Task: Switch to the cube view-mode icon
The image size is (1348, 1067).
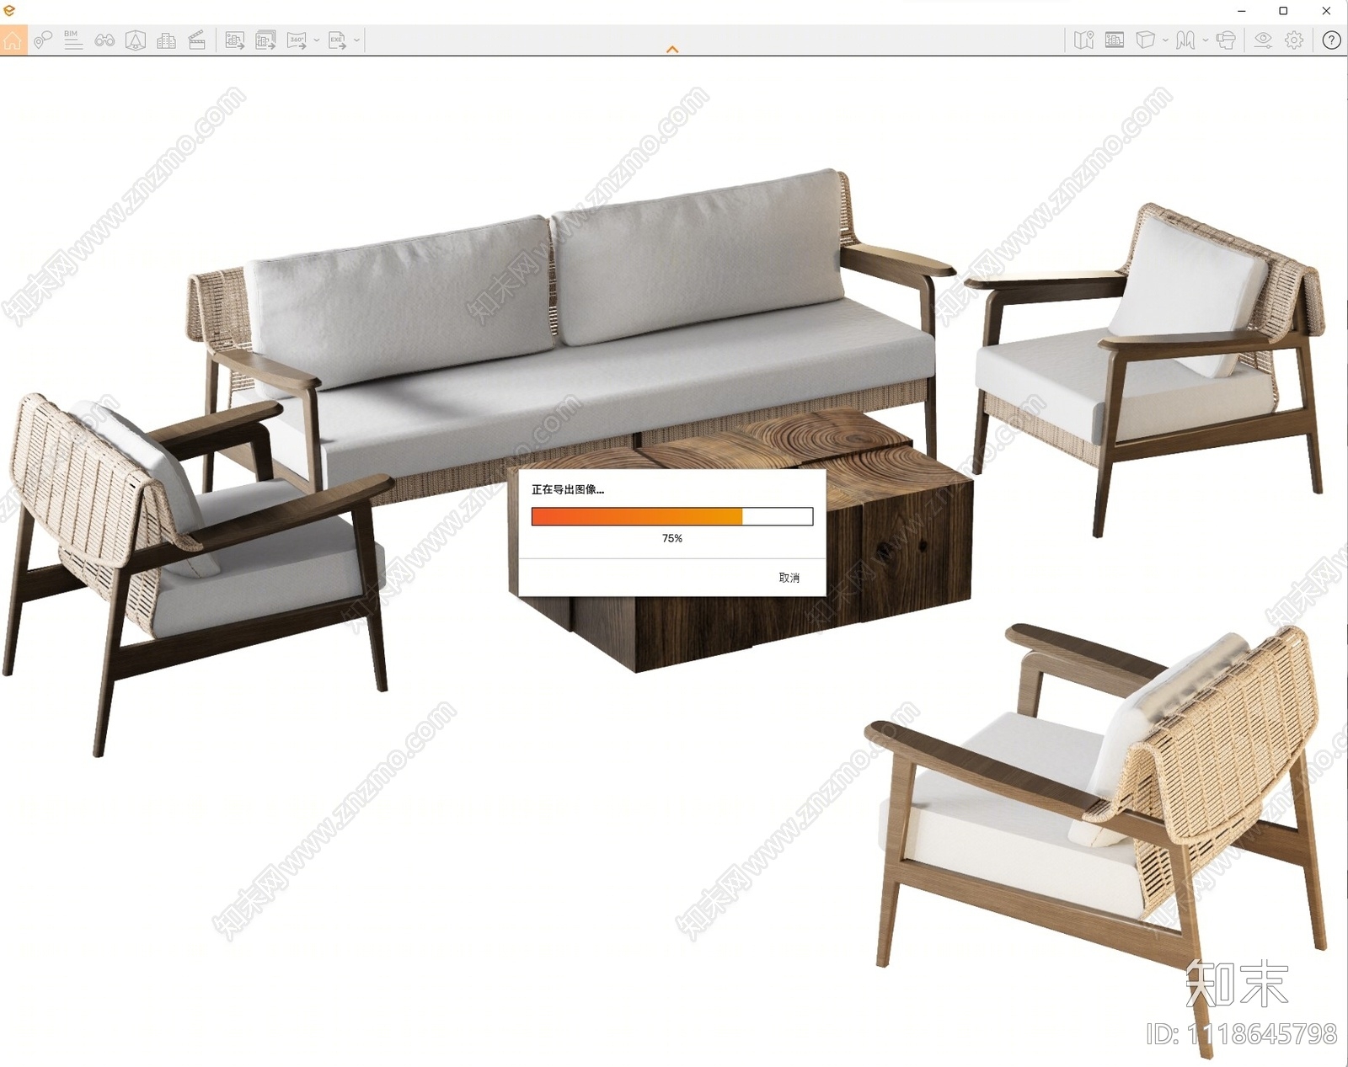Action: 1145,40
